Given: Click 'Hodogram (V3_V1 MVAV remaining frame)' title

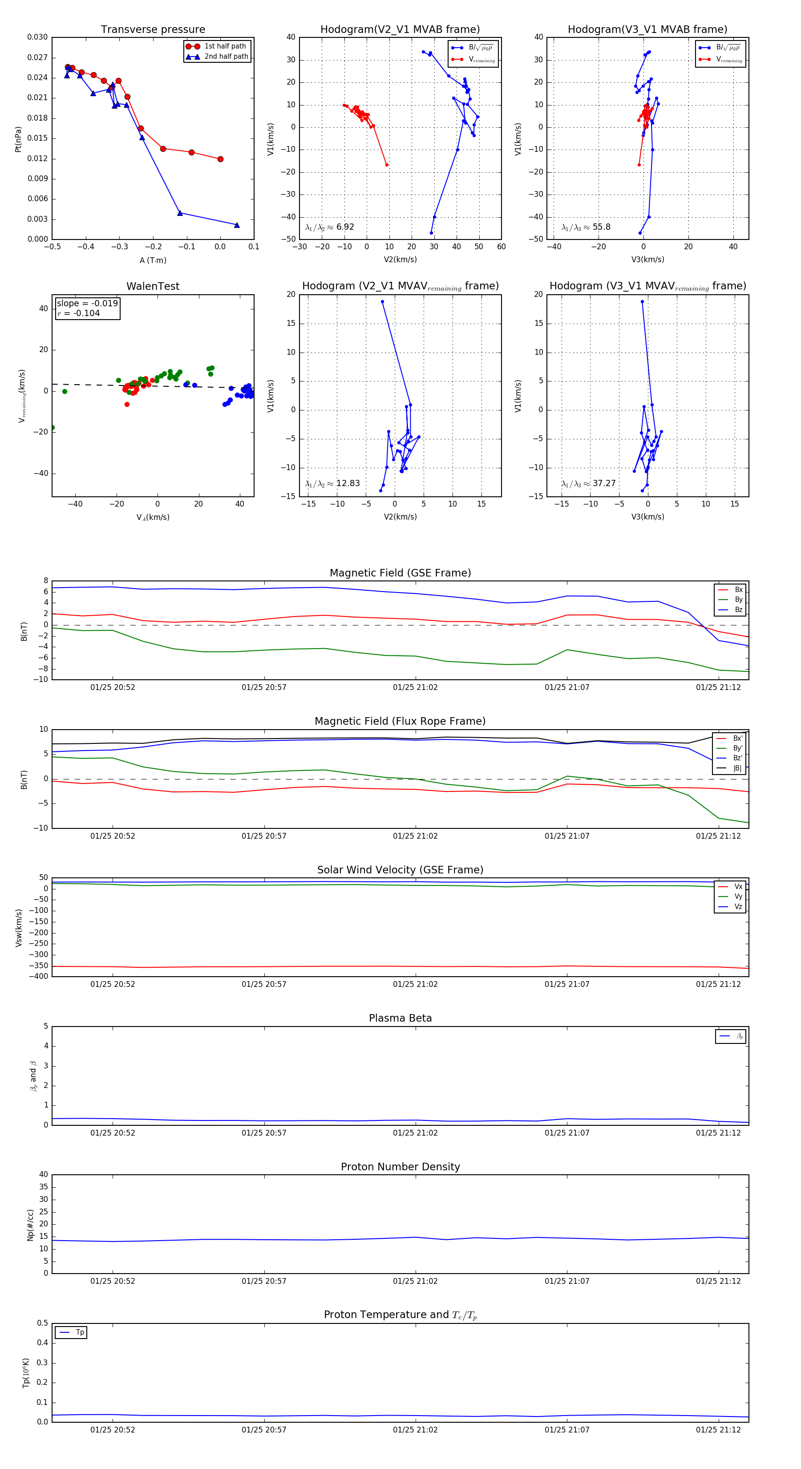Looking at the screenshot, I should click(x=647, y=286).
